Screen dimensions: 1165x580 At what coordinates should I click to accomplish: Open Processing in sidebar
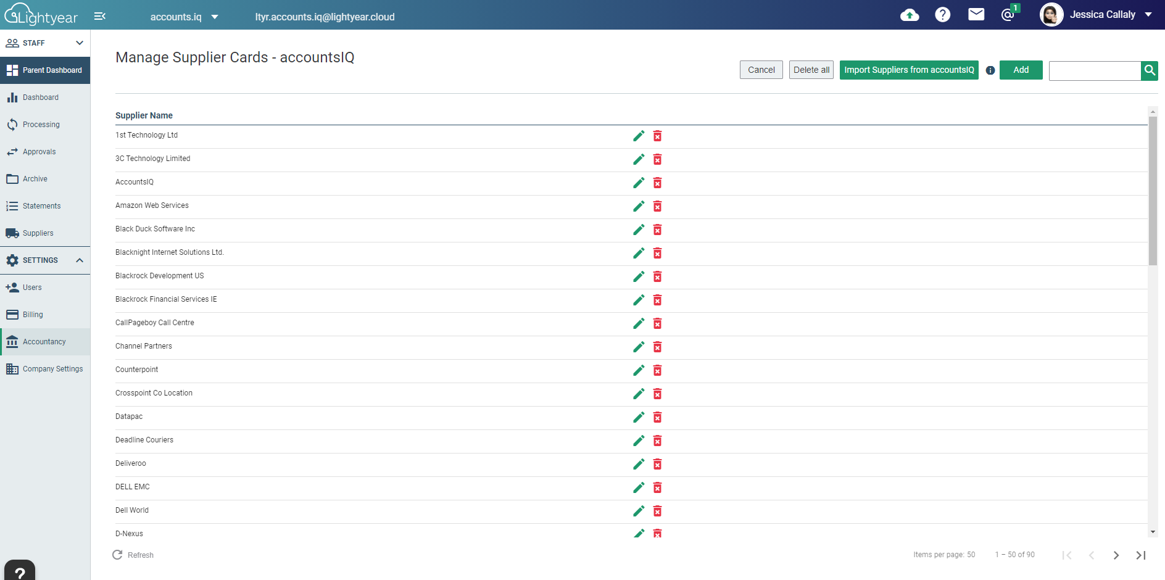click(x=45, y=125)
